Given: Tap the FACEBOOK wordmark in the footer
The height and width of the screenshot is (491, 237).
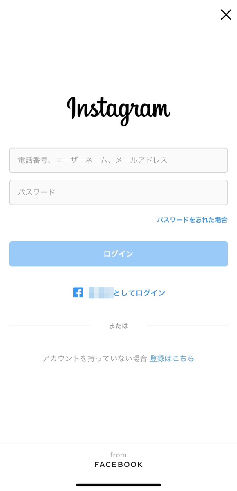Looking at the screenshot, I should pos(118,464).
